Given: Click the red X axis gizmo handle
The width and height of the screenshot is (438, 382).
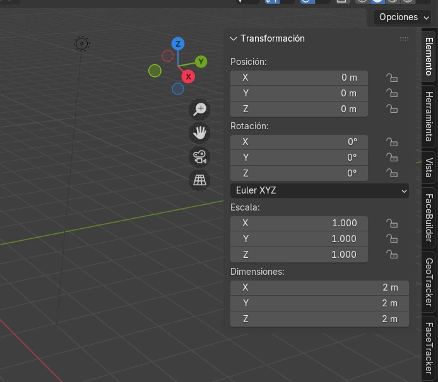Looking at the screenshot, I should pos(187,76).
